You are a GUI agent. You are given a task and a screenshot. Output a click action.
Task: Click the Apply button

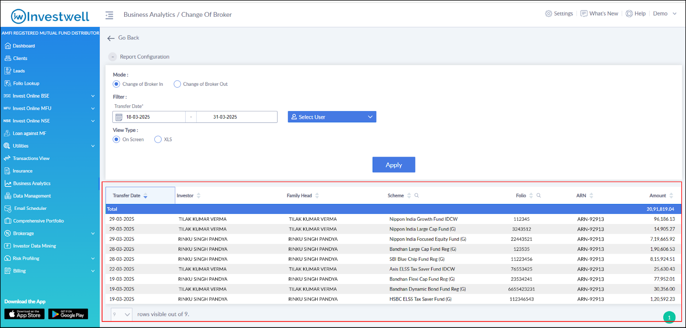click(394, 165)
